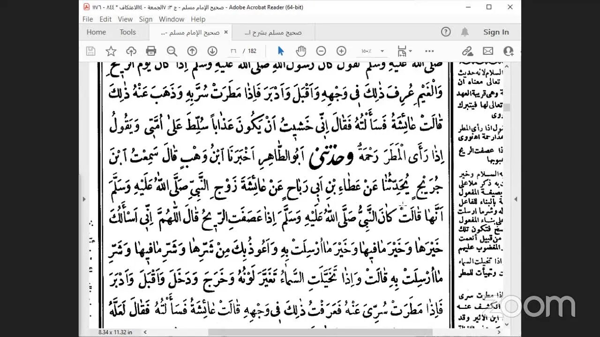
Task: Open the page fit display options
Action: [x=404, y=51]
